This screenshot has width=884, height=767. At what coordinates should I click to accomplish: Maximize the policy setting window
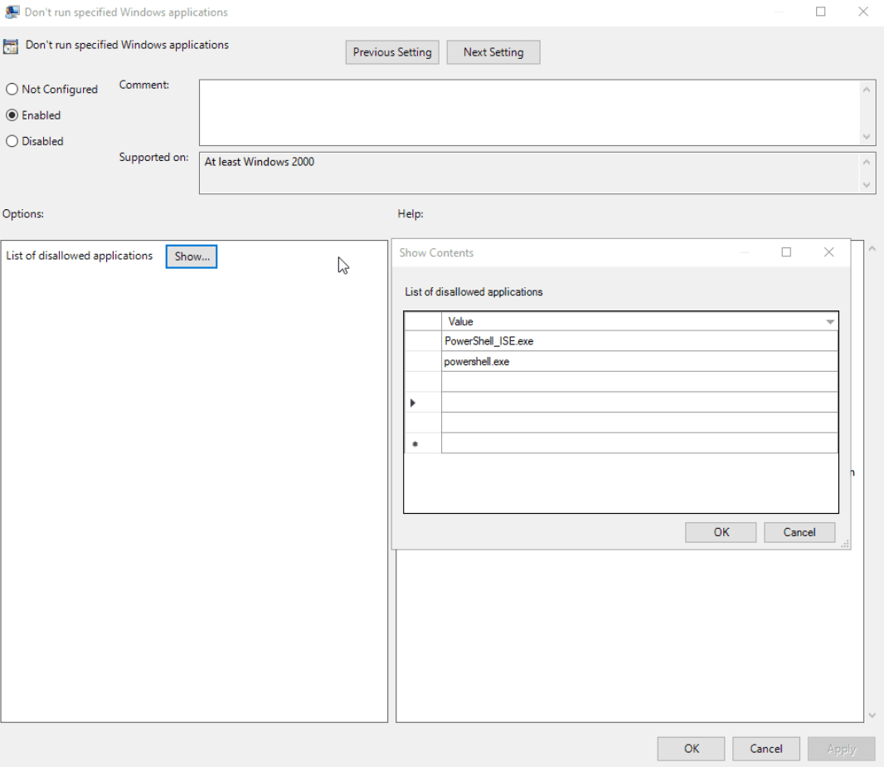pyautogui.click(x=821, y=12)
